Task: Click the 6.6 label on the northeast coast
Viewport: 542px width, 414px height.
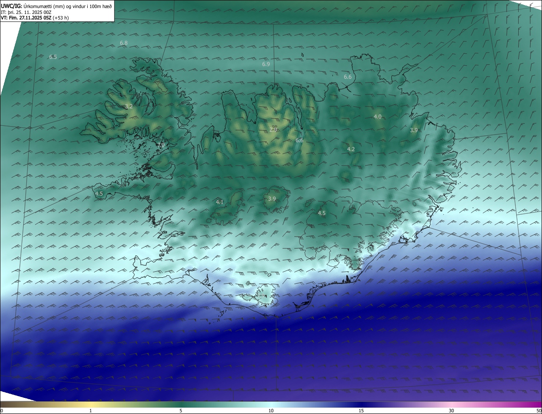Action: [x=348, y=77]
